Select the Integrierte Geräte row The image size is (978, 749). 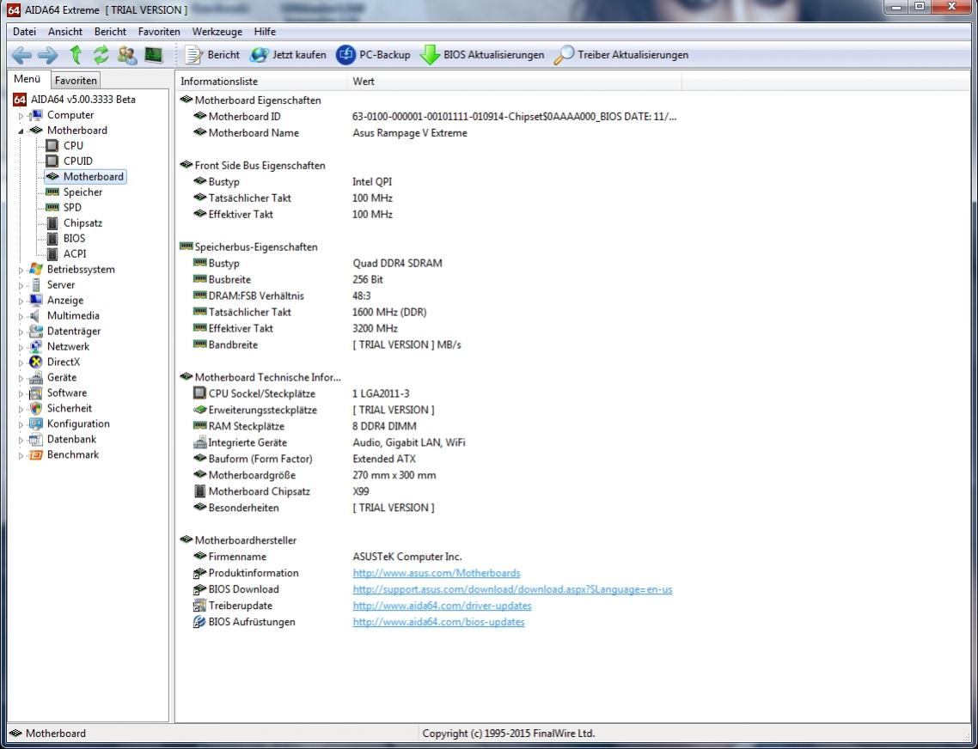[x=328, y=442]
